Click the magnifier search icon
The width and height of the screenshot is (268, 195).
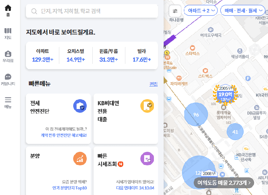(34, 11)
